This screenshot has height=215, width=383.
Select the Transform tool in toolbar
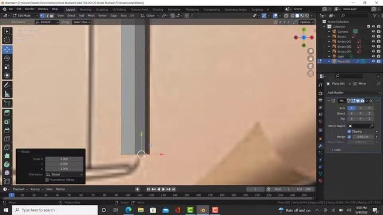click(7, 75)
